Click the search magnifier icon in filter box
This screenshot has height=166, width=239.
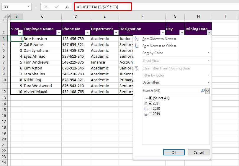coord(203,91)
